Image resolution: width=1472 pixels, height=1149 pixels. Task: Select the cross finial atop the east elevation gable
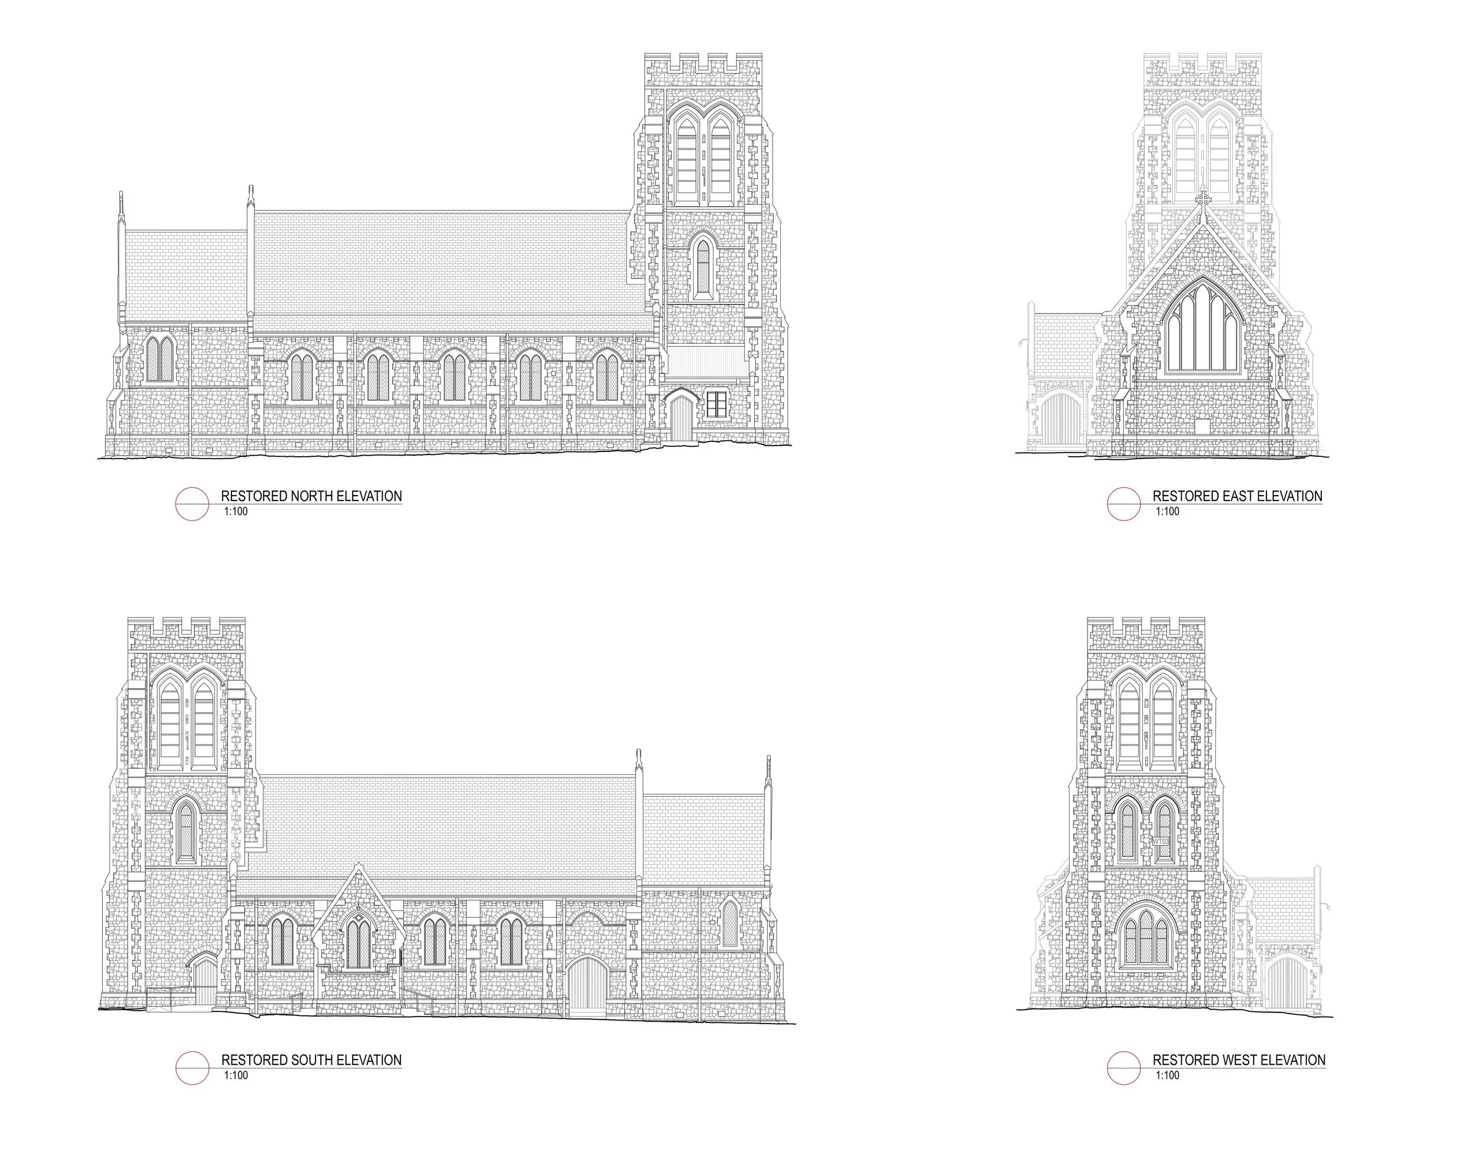(1204, 200)
